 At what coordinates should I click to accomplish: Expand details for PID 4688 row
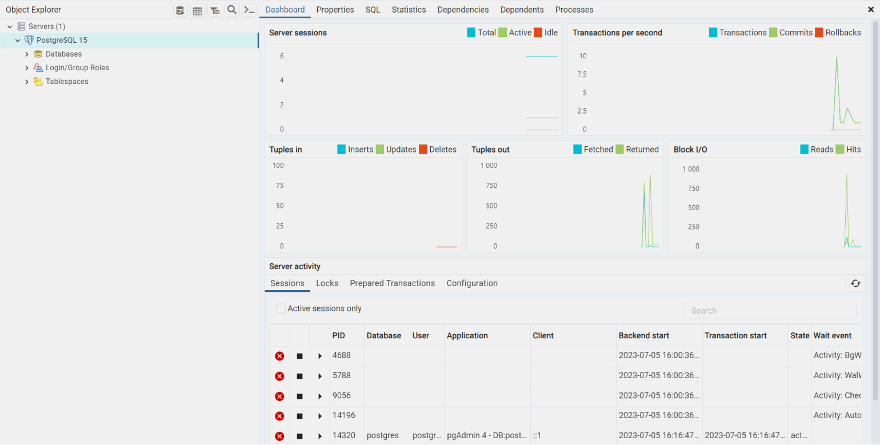pyautogui.click(x=320, y=356)
